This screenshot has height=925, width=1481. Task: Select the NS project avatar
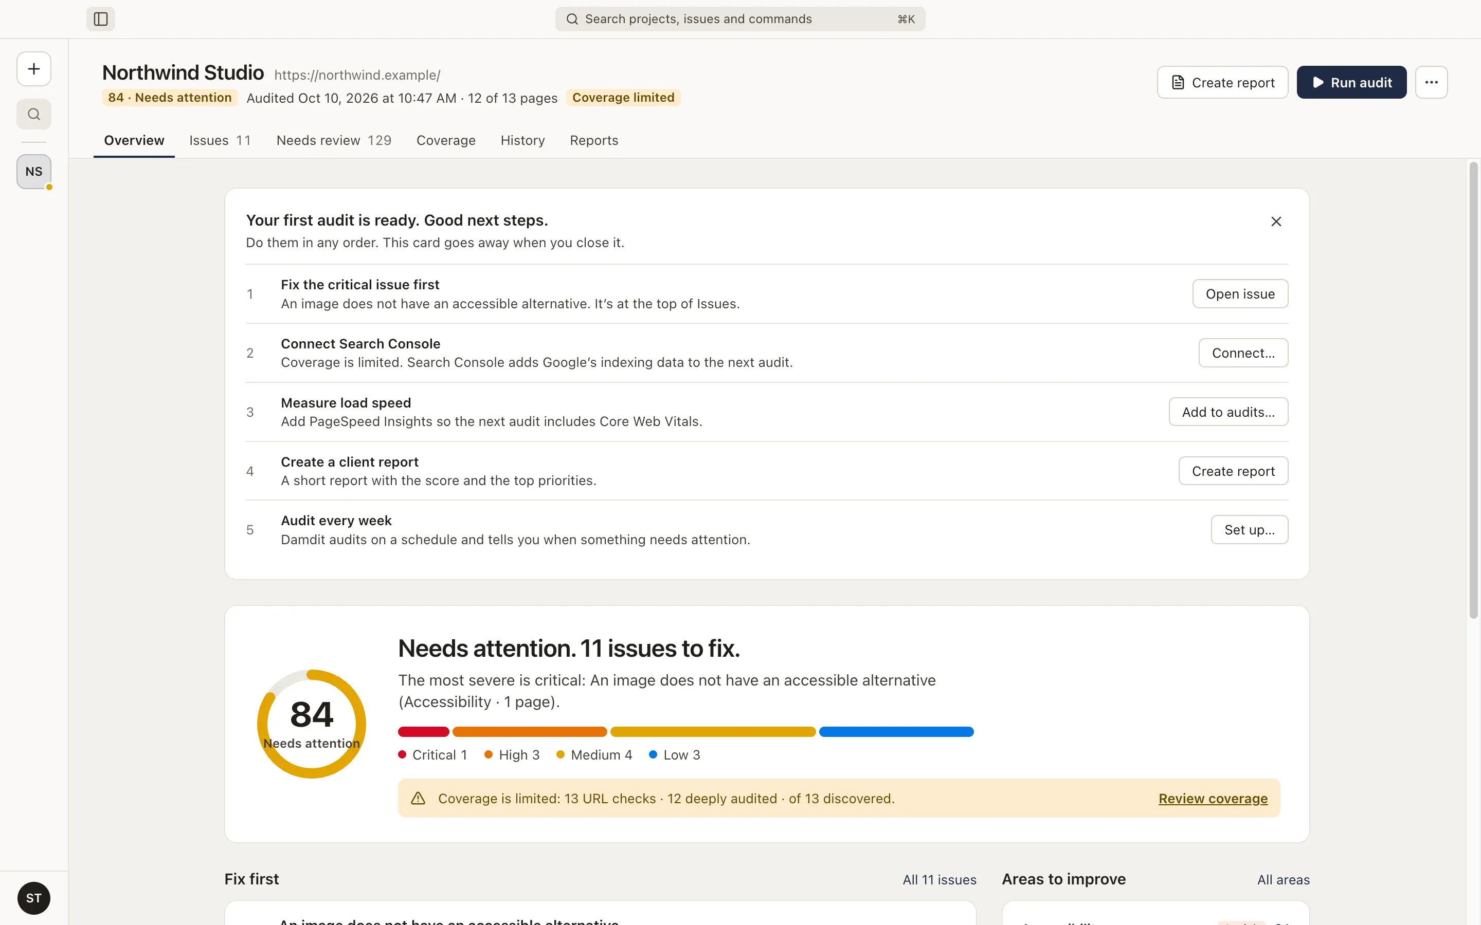pos(33,172)
